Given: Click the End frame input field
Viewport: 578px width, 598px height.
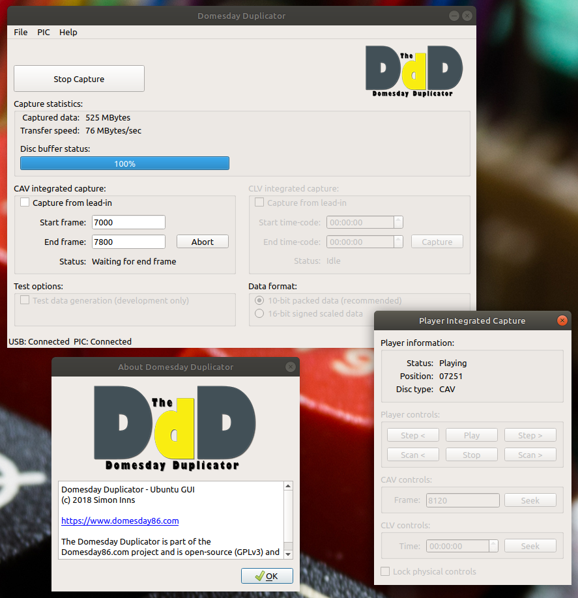Looking at the screenshot, I should point(128,242).
